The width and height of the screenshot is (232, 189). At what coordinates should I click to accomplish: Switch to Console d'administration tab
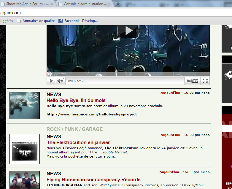[85, 4]
